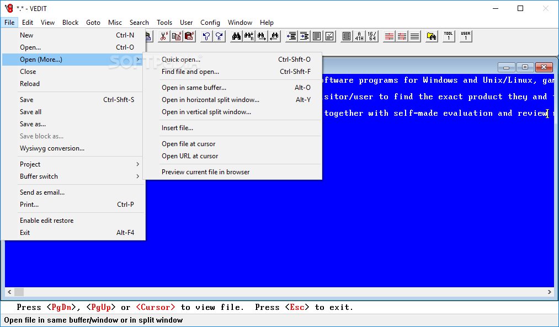Viewport: 559px width, 327px height.
Task: Click the unindent icon with left-pointing blue arrow
Action: (x=291, y=36)
